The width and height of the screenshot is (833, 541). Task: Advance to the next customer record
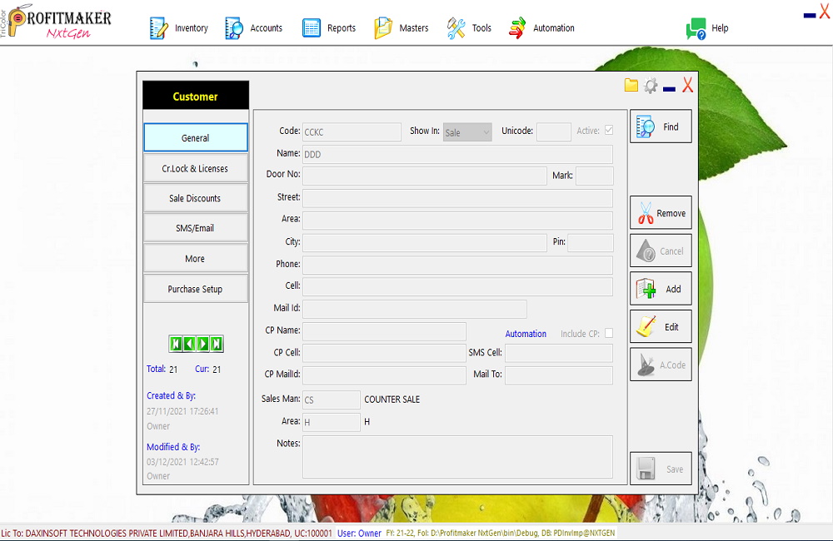coord(203,344)
